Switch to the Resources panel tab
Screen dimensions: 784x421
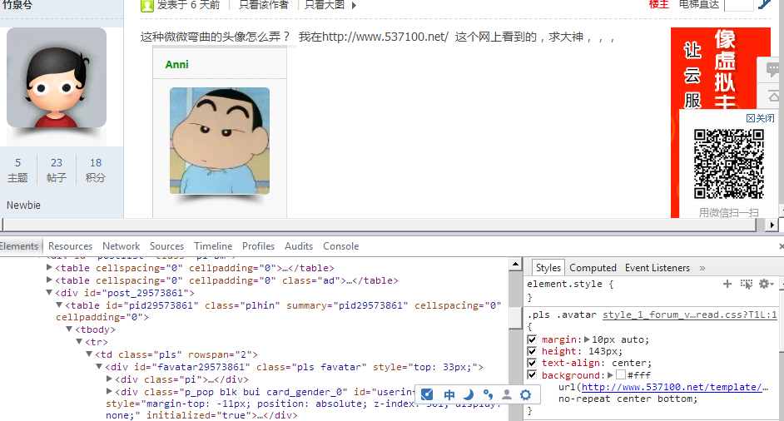click(70, 246)
